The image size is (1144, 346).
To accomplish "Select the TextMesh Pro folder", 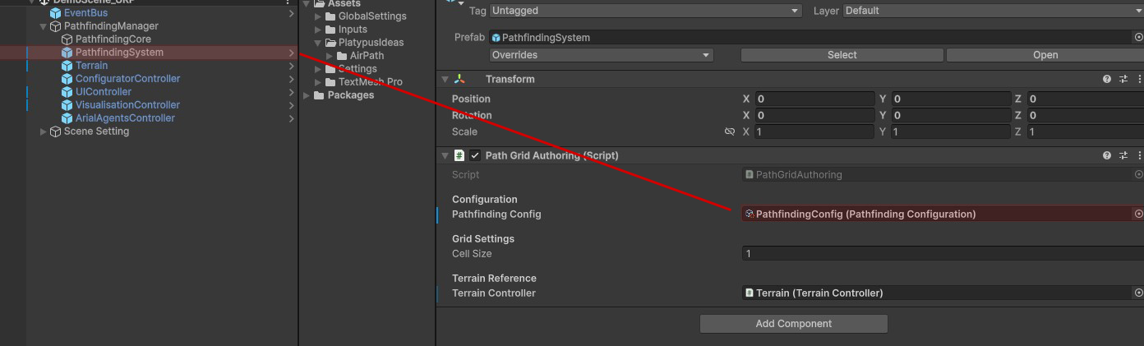I will [x=370, y=82].
